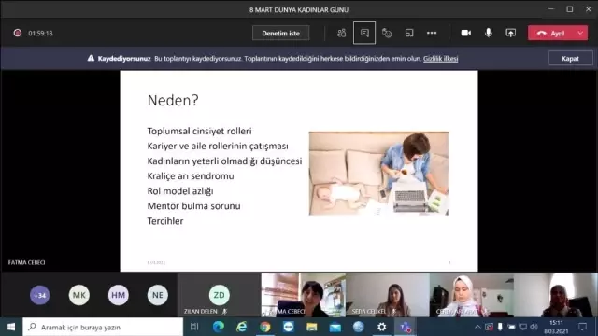Open the share content tray
Screen dimensions: 598x336
coord(511,34)
